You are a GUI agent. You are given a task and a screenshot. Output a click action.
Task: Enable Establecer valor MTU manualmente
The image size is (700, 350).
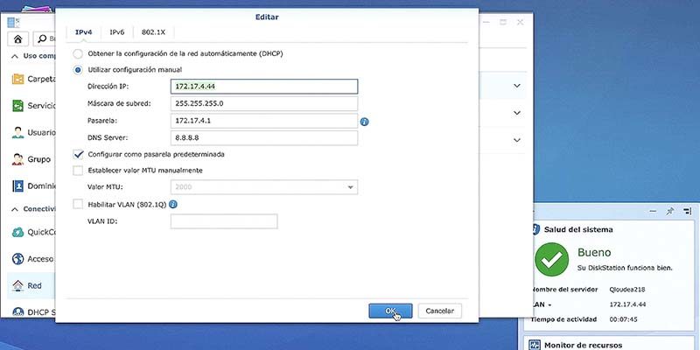point(78,171)
